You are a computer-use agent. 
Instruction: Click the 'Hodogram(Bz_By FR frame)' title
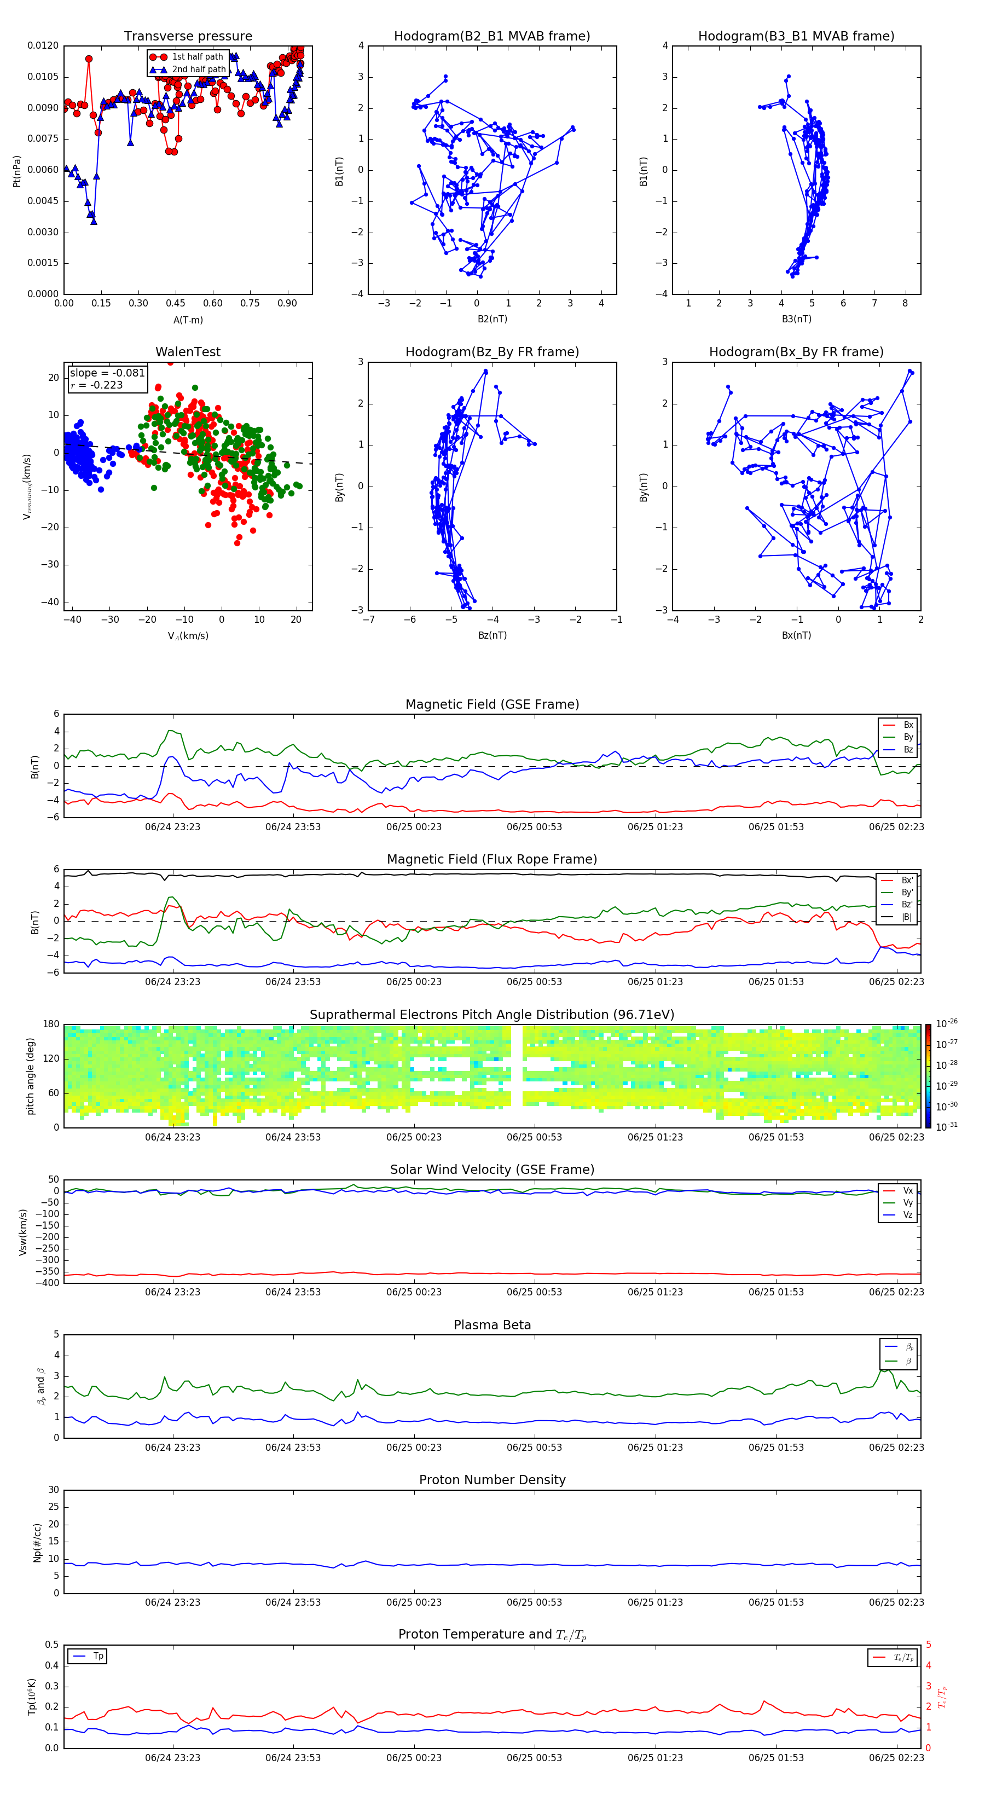click(492, 352)
